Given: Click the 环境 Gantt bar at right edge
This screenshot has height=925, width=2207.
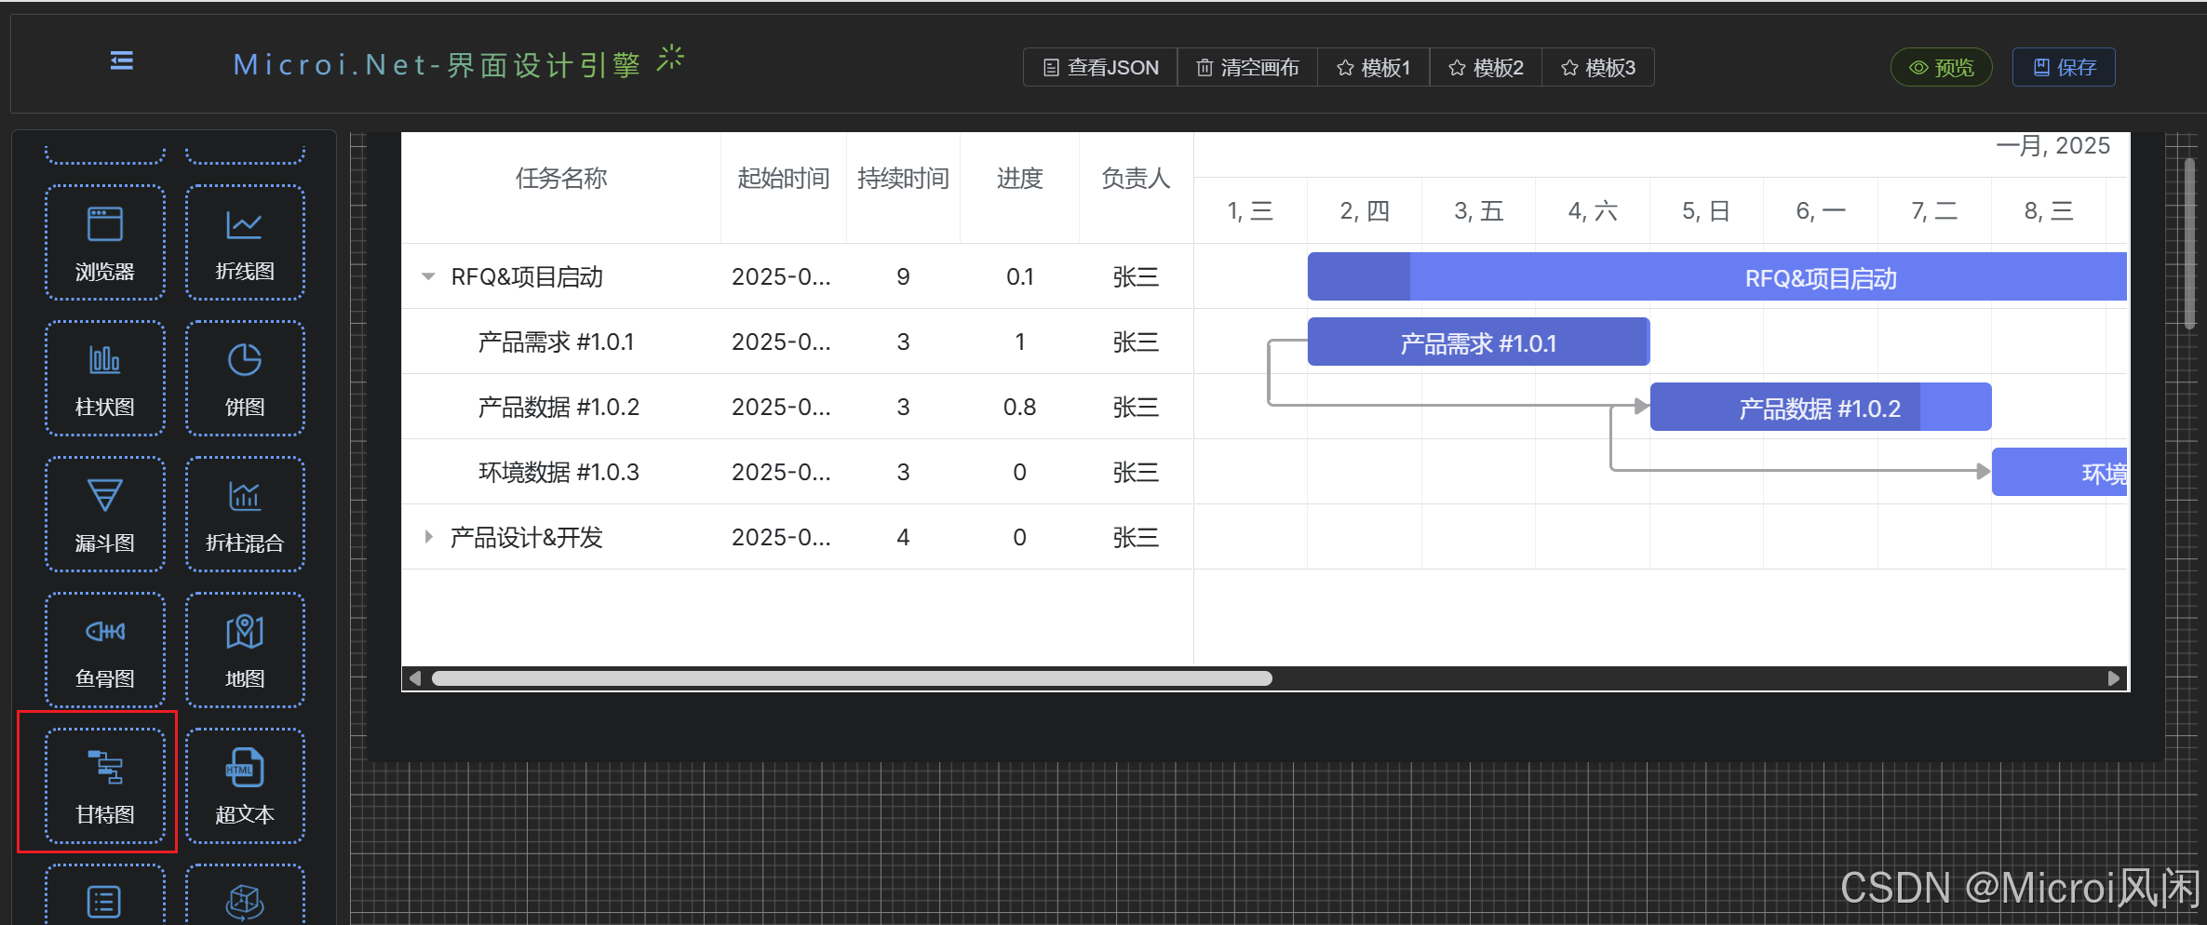Looking at the screenshot, I should (2060, 472).
